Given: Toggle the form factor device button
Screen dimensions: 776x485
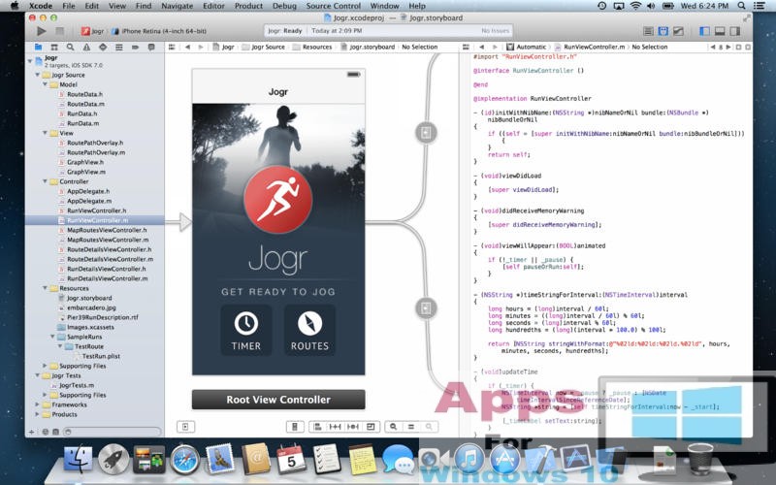Looking at the screenshot, I should point(295,427).
